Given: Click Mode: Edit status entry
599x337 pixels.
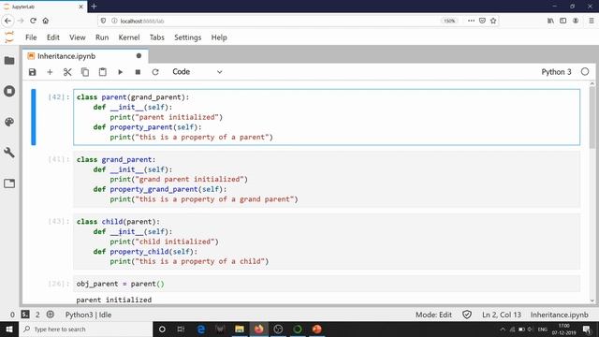Looking at the screenshot, I should coord(433,315).
